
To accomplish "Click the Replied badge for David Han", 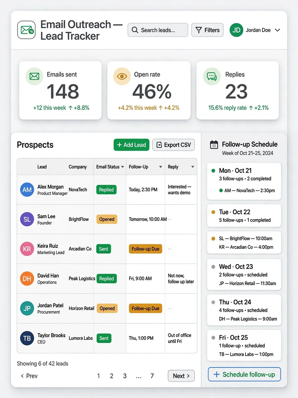I will point(106,279).
